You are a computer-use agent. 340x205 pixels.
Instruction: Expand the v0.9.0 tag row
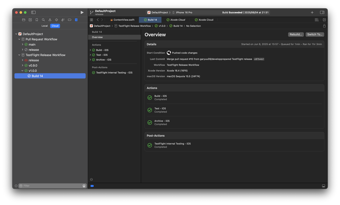[22, 66]
